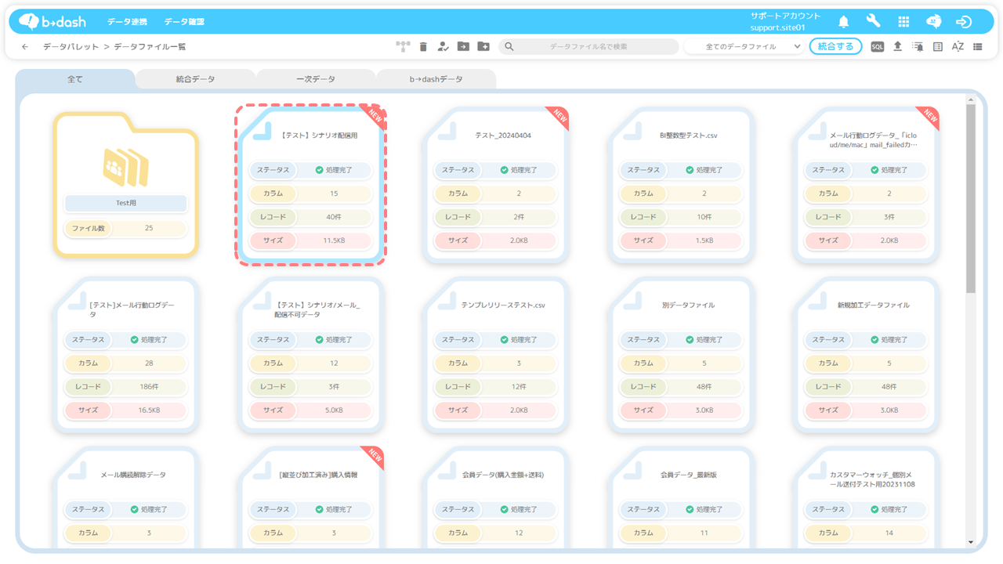Open 会員データ(購入金額+送料) file card
This screenshot has width=1003, height=564.
pos(496,497)
